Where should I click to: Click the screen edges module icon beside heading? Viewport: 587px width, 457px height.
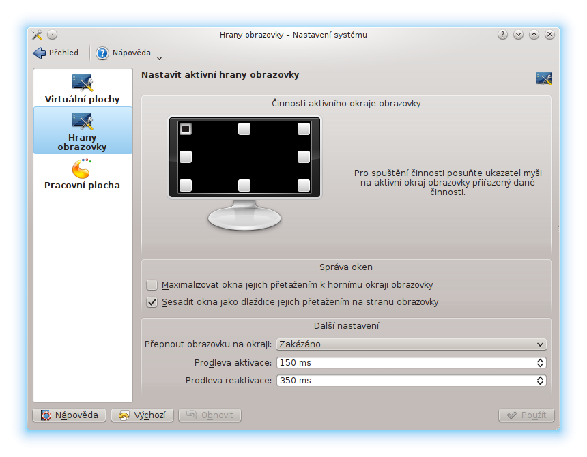coord(543,78)
